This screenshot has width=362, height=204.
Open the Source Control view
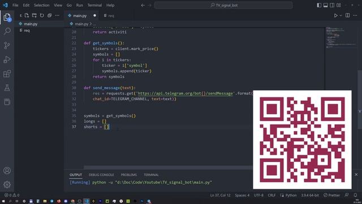pos(7,45)
